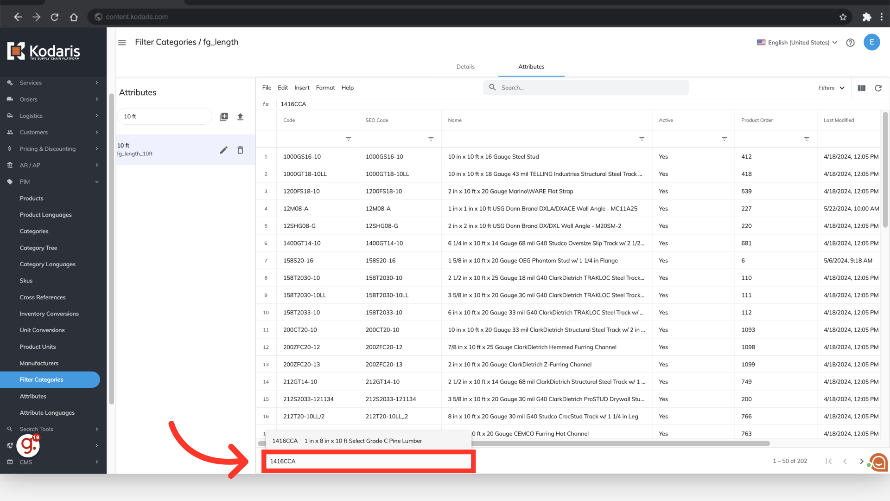
Task: Click the add attribute plus icon
Action: [224, 117]
